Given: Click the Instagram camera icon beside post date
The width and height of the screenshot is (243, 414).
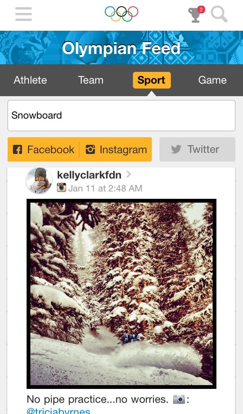Looking at the screenshot, I should pos(62,187).
